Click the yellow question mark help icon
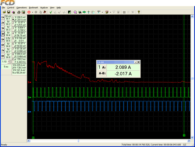 [x=139, y=12]
